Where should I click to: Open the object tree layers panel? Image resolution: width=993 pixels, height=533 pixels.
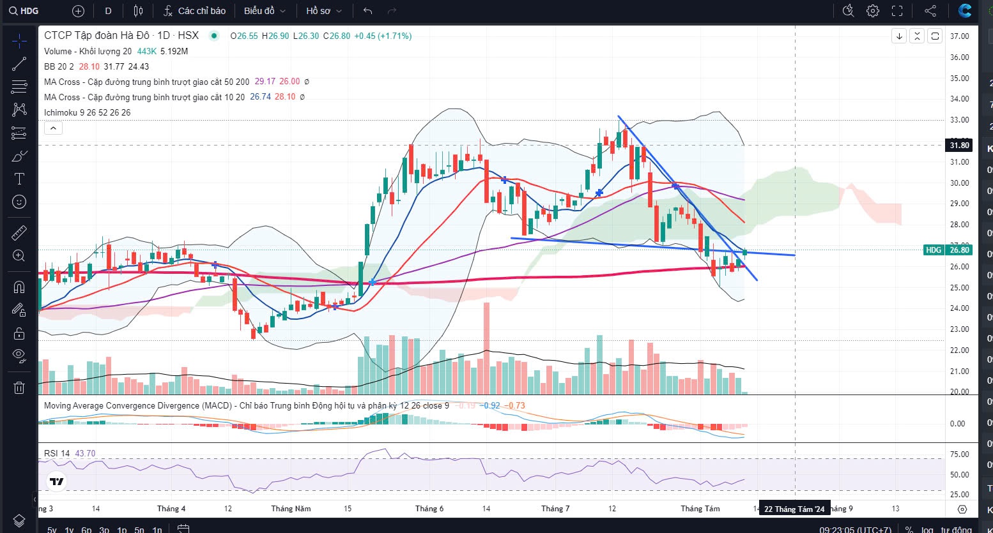(19, 520)
